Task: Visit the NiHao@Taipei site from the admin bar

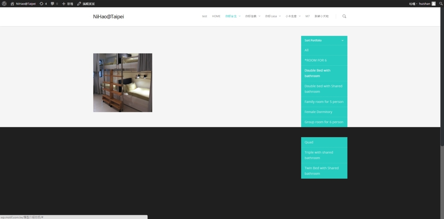Action: tap(23, 4)
